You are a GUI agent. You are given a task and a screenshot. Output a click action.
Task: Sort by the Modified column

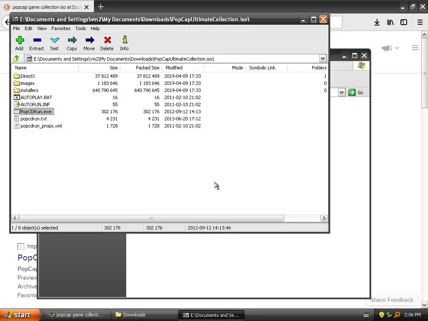183,68
